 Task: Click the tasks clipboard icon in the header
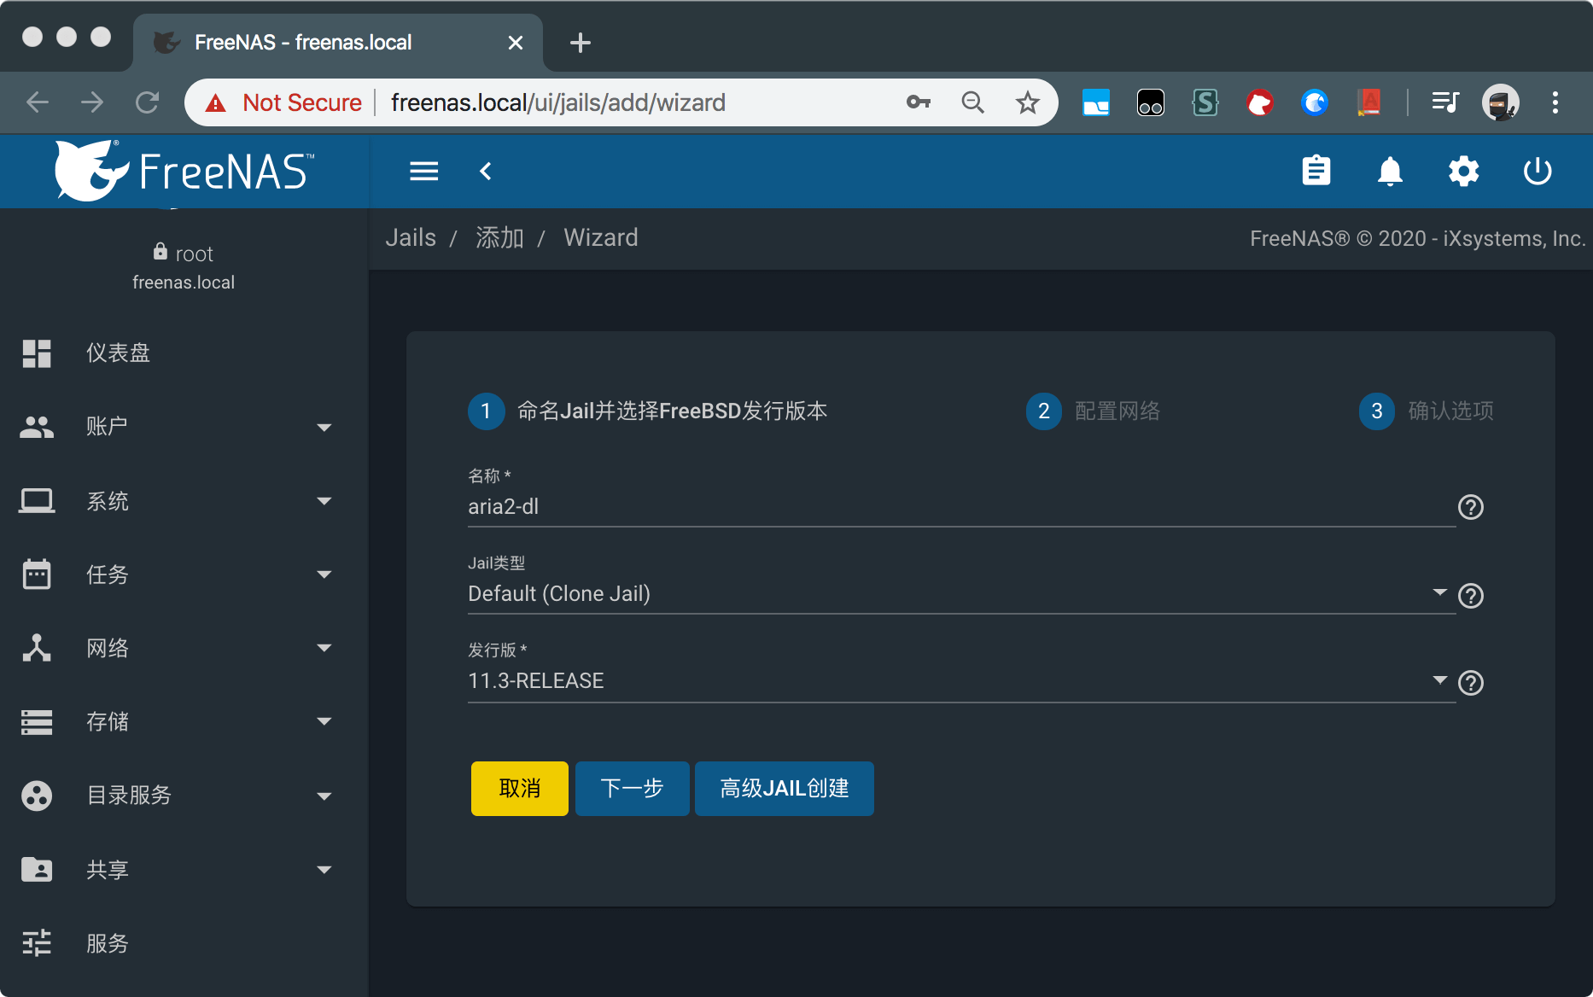click(x=1317, y=171)
